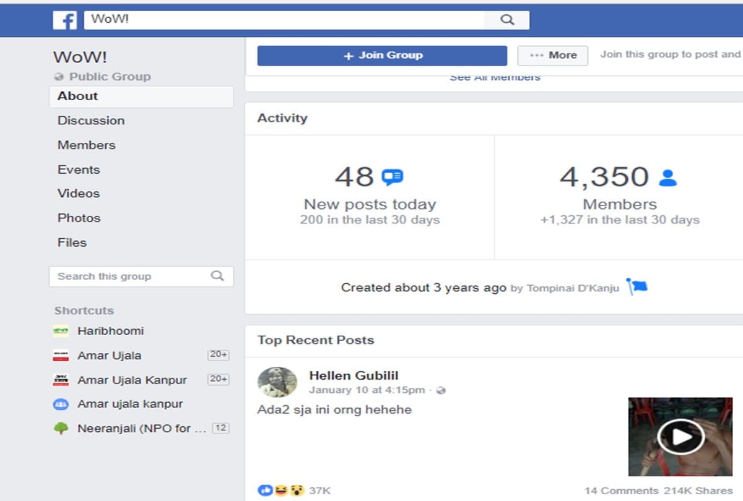The image size is (743, 501).
Task: Open the Discussion section
Action: point(91,121)
